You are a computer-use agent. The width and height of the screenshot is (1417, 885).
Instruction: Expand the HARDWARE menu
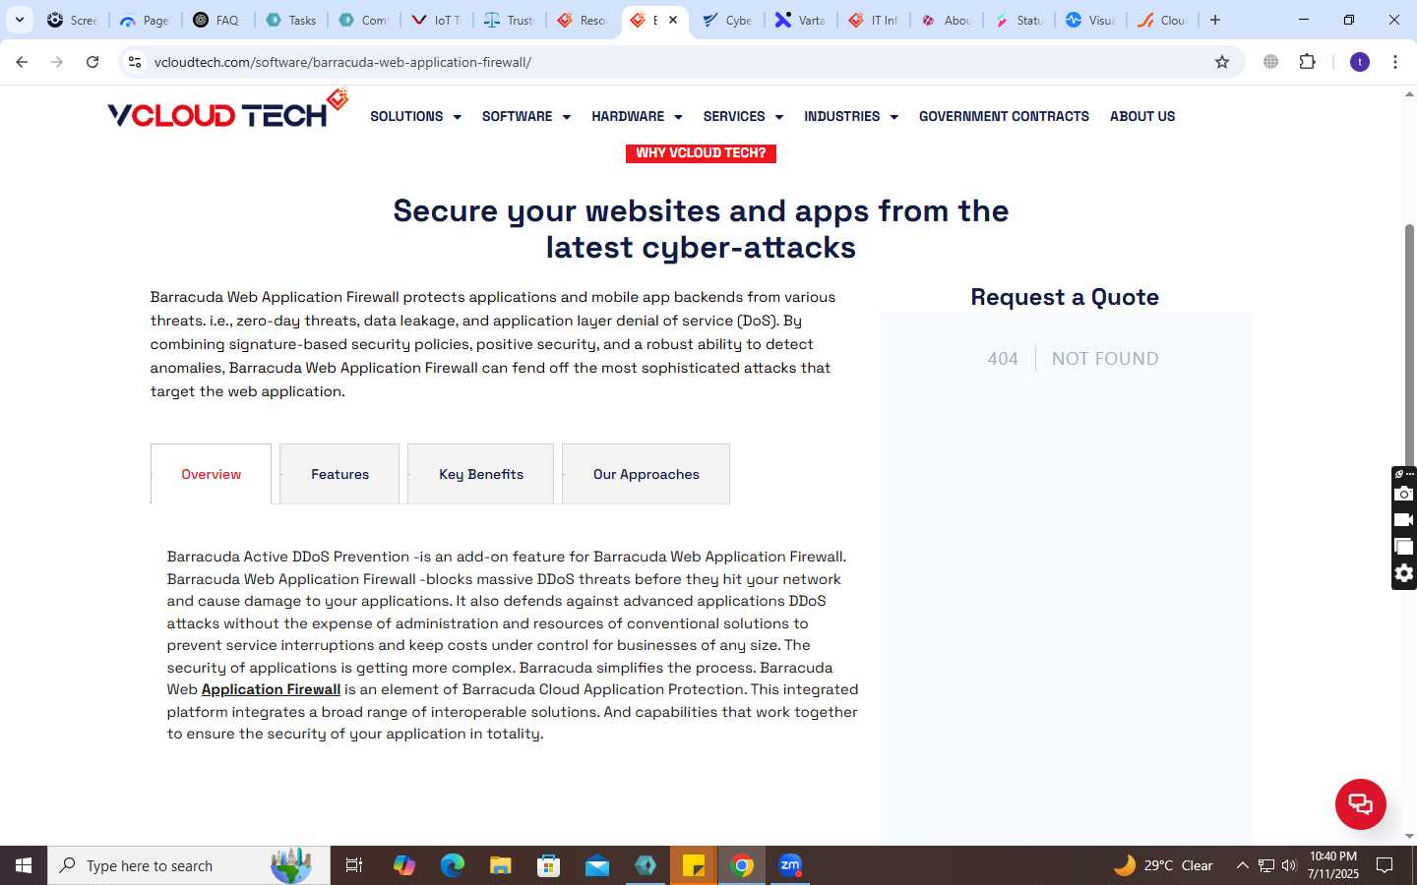tap(637, 116)
